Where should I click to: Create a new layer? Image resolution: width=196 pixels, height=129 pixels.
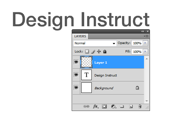tap(131, 106)
